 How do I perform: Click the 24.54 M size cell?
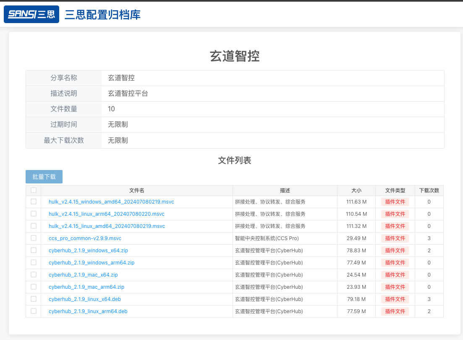[356, 275]
